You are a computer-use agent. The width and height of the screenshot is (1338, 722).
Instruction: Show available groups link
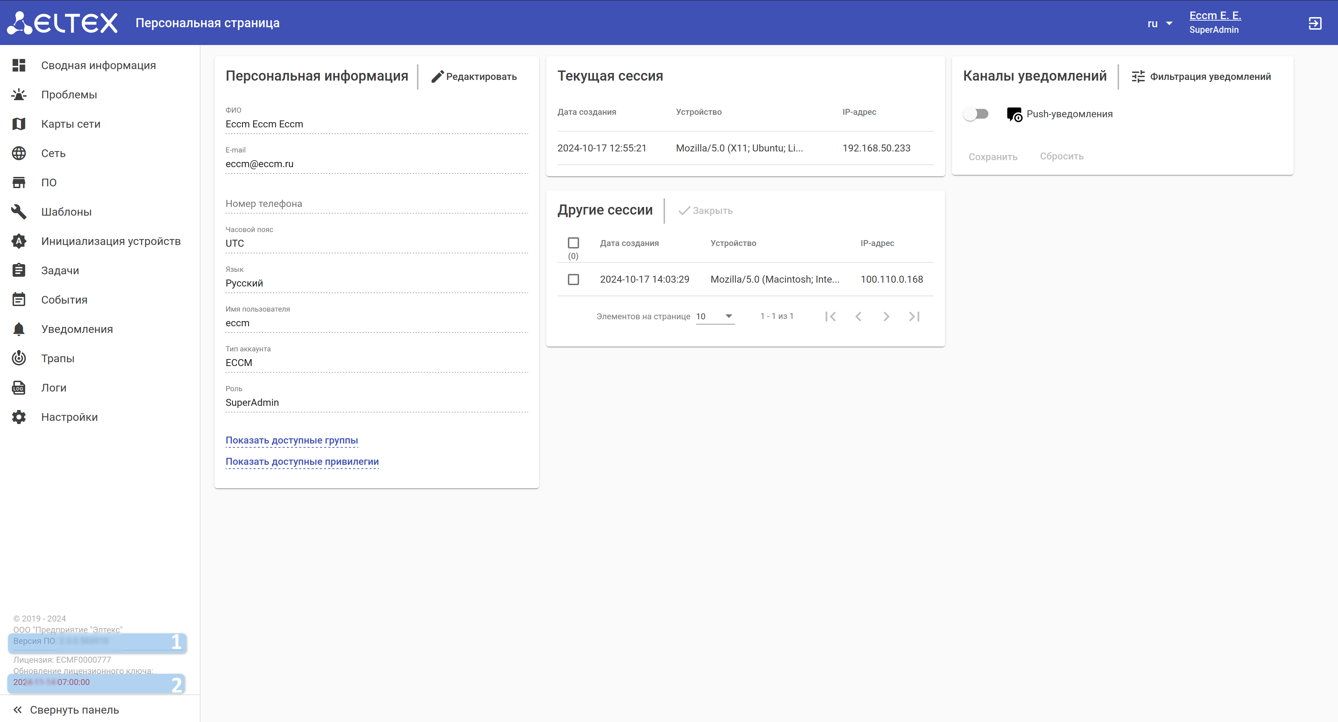tap(291, 440)
